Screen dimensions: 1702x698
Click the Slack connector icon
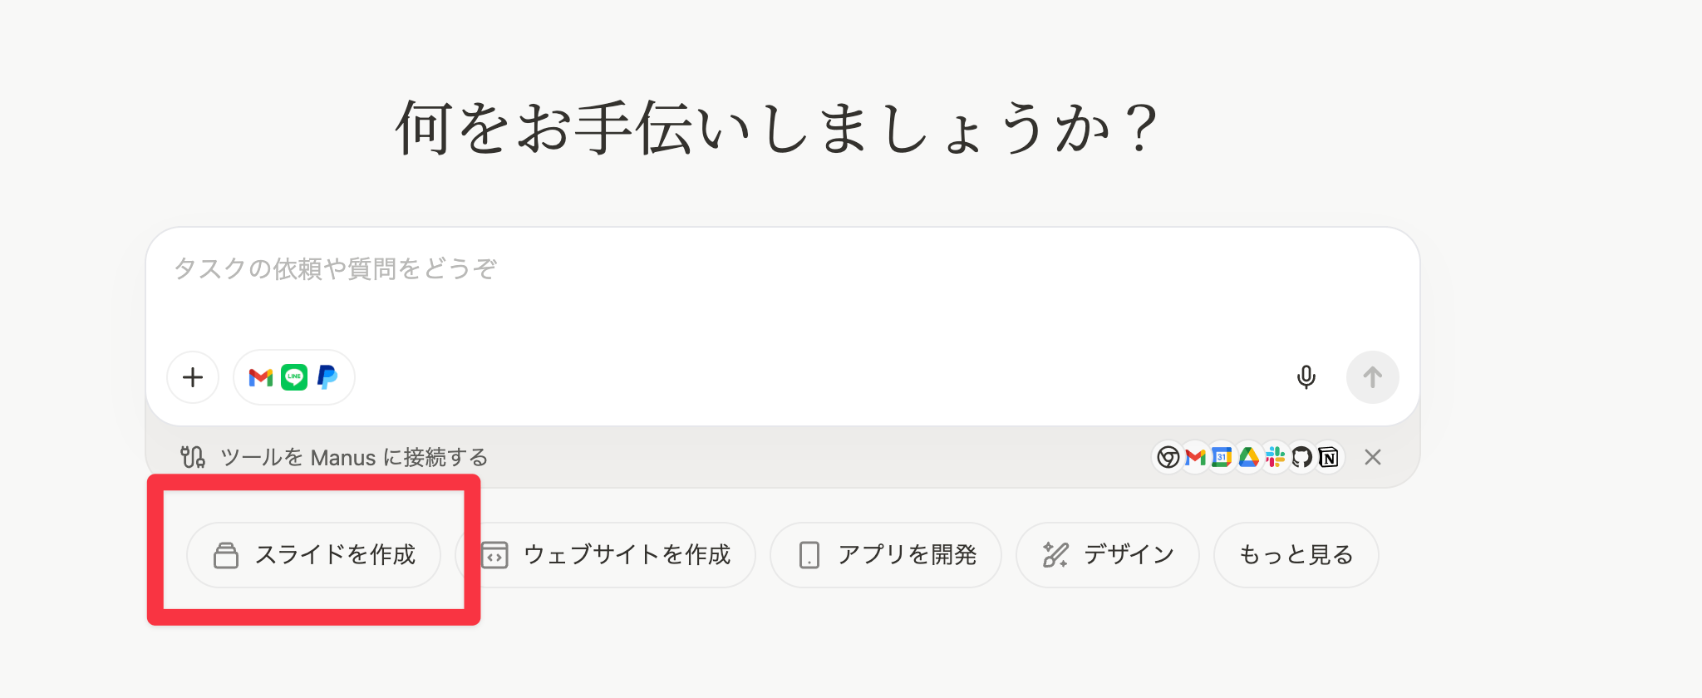[1275, 457]
